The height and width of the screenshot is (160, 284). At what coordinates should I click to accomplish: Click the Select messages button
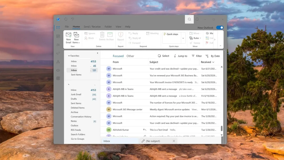163,56
